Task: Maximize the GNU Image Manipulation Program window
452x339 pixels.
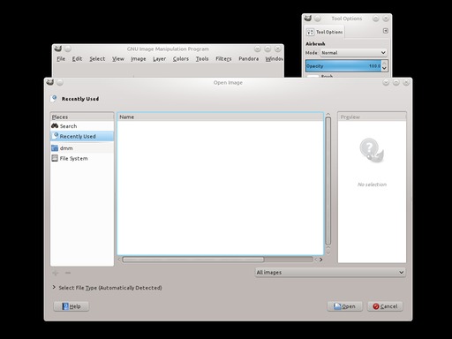Action: point(267,49)
